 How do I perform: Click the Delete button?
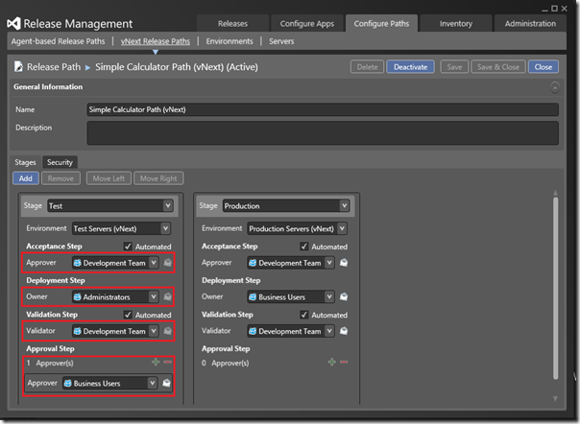(368, 67)
